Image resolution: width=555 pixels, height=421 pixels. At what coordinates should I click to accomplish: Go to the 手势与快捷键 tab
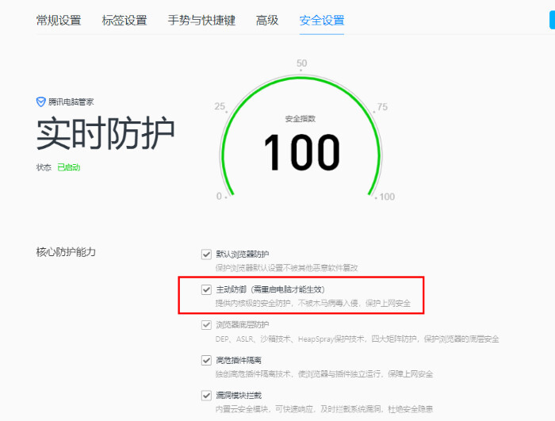201,21
